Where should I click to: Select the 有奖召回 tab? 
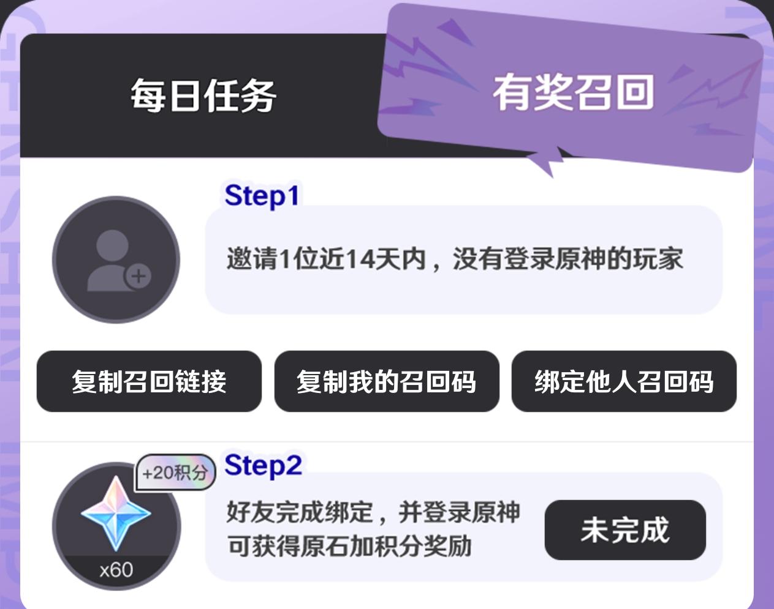pyautogui.click(x=572, y=92)
